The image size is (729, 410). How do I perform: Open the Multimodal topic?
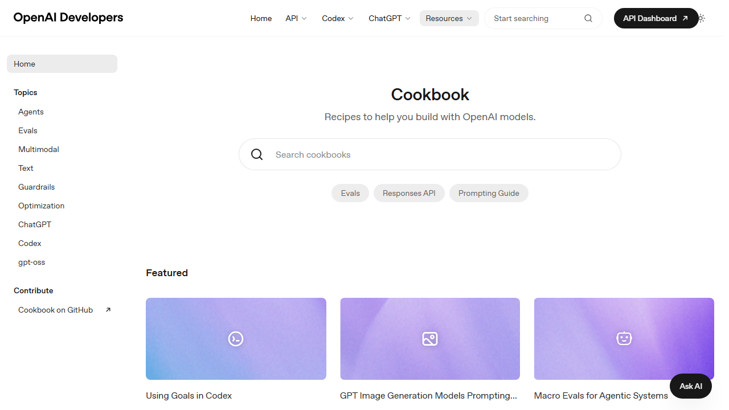click(x=39, y=149)
